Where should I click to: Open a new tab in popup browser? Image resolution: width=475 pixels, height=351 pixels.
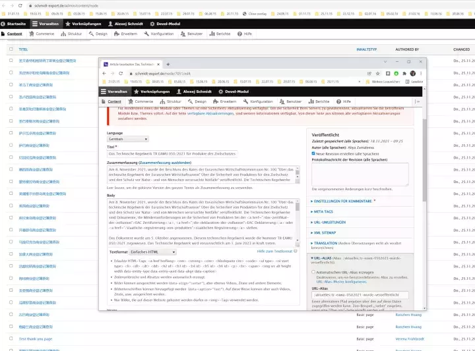click(167, 63)
